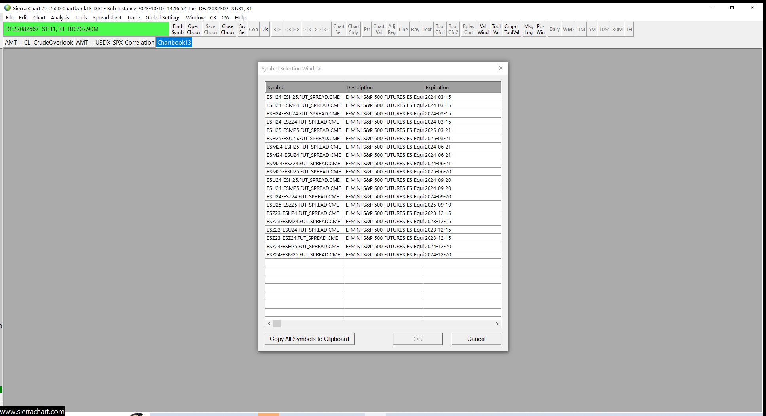The width and height of the screenshot is (766, 416).
Task: Open the Help menu
Action: (240, 17)
